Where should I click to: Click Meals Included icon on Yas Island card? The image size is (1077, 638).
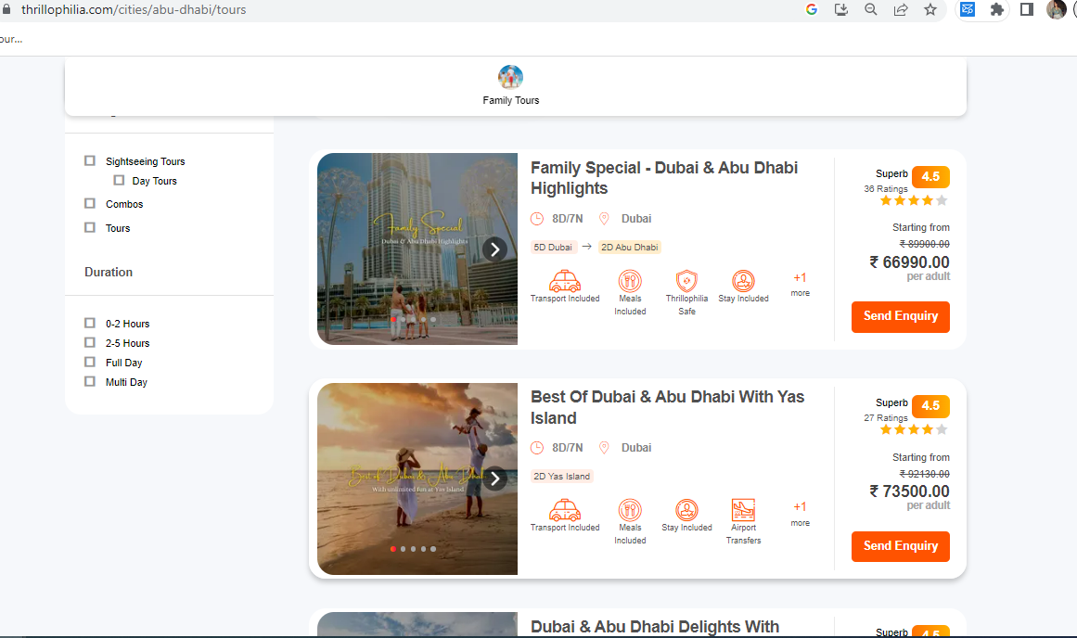(630, 510)
